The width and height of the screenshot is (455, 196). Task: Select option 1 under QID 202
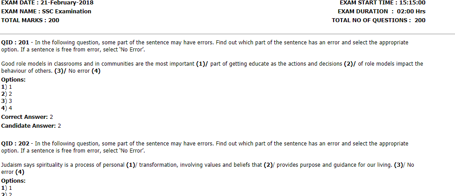coord(6,188)
